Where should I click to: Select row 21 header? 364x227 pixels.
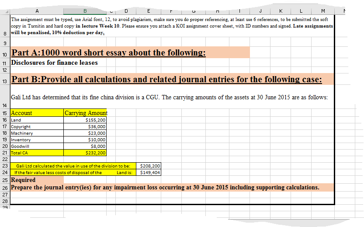pos(5,153)
